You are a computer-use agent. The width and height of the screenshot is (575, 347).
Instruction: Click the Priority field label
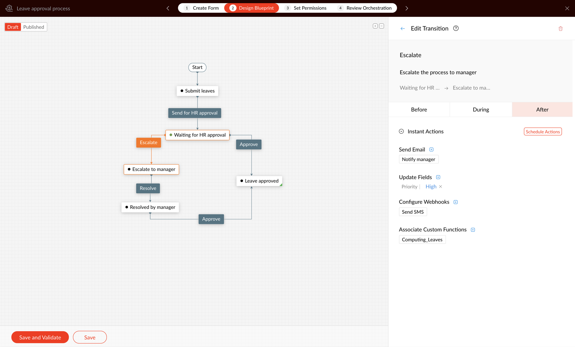pos(409,187)
